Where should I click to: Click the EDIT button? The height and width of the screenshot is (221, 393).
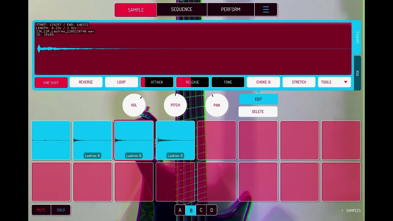[x=259, y=99]
